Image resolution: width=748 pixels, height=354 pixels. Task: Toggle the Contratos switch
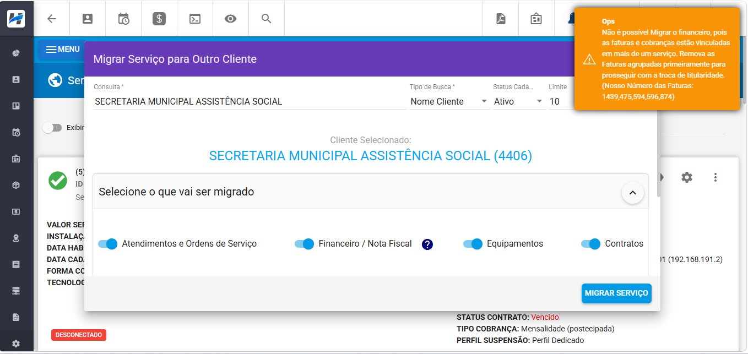pos(591,244)
